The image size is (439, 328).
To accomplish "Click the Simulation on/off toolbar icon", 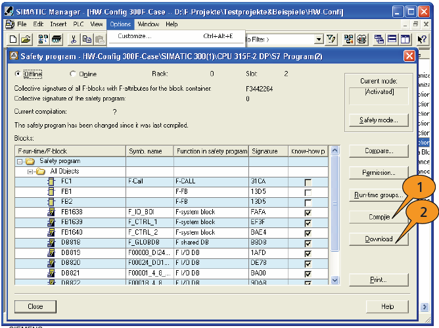I will pyautogui.click(x=361, y=39).
